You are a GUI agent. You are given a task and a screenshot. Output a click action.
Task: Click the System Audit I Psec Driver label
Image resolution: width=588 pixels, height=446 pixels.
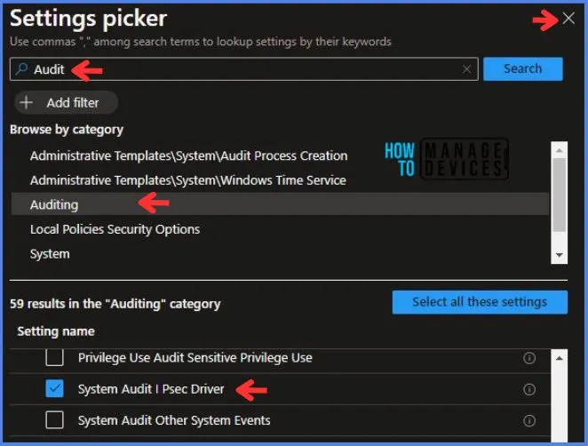pos(151,389)
